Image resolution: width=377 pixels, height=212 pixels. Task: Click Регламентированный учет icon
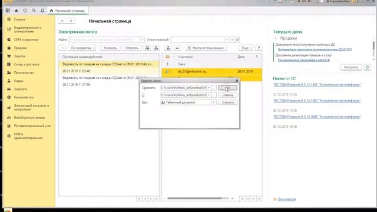(9, 125)
